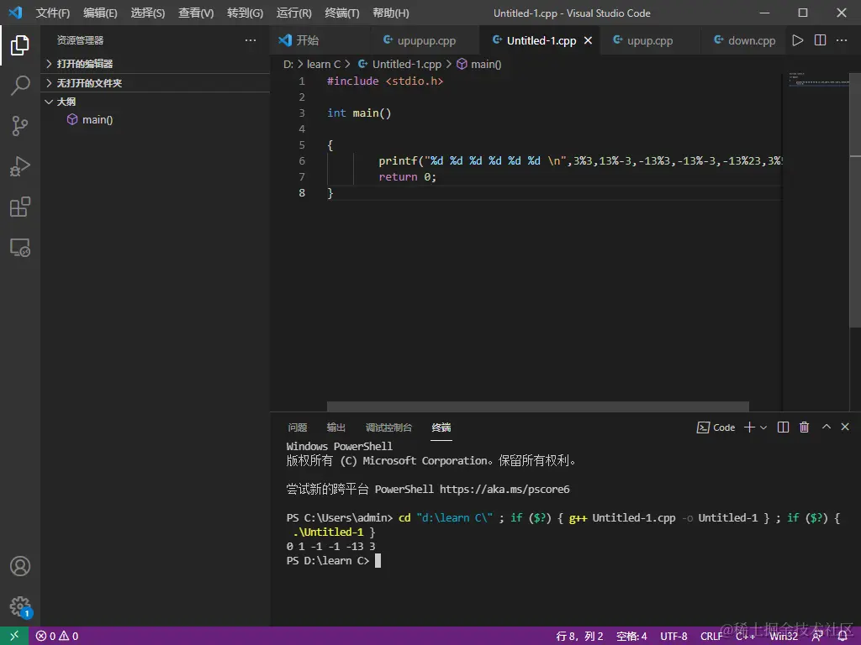Open the Manage gear icon

point(20,606)
